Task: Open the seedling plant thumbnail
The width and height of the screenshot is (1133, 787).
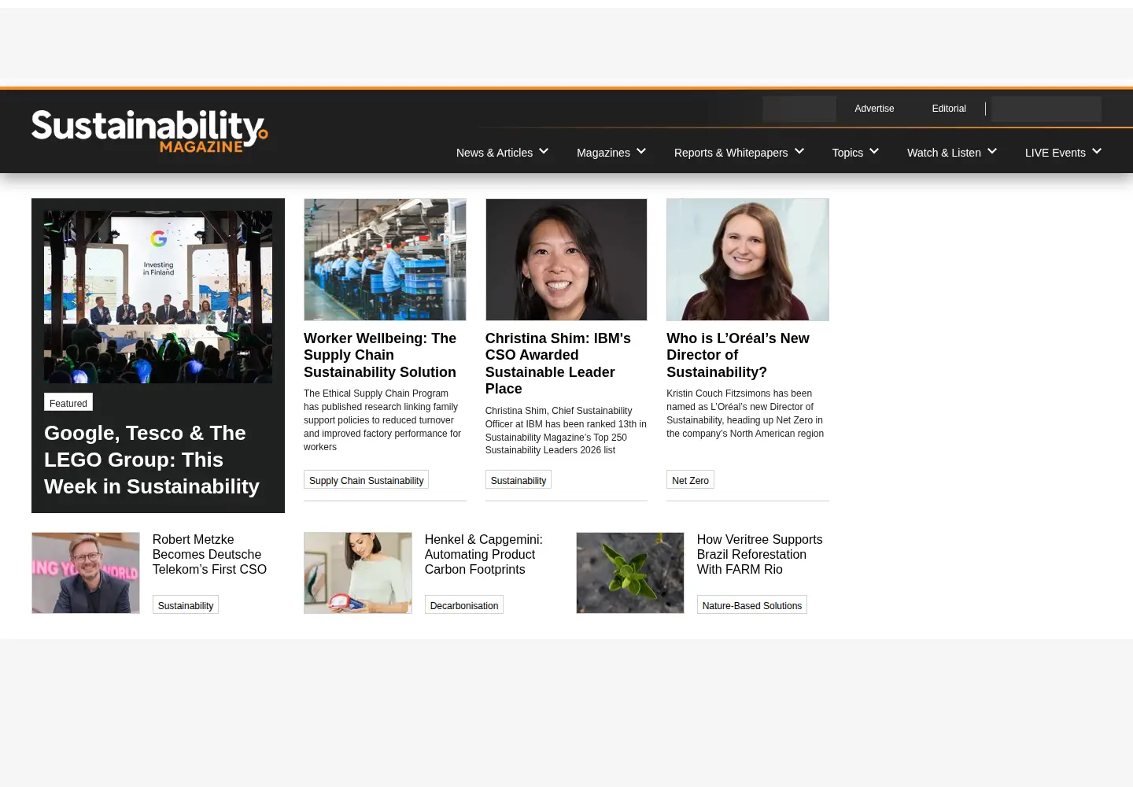Action: pos(630,573)
